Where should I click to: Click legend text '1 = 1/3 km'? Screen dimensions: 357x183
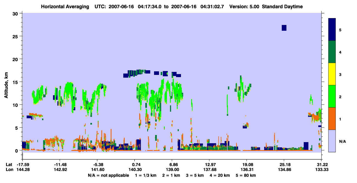pos(146,175)
